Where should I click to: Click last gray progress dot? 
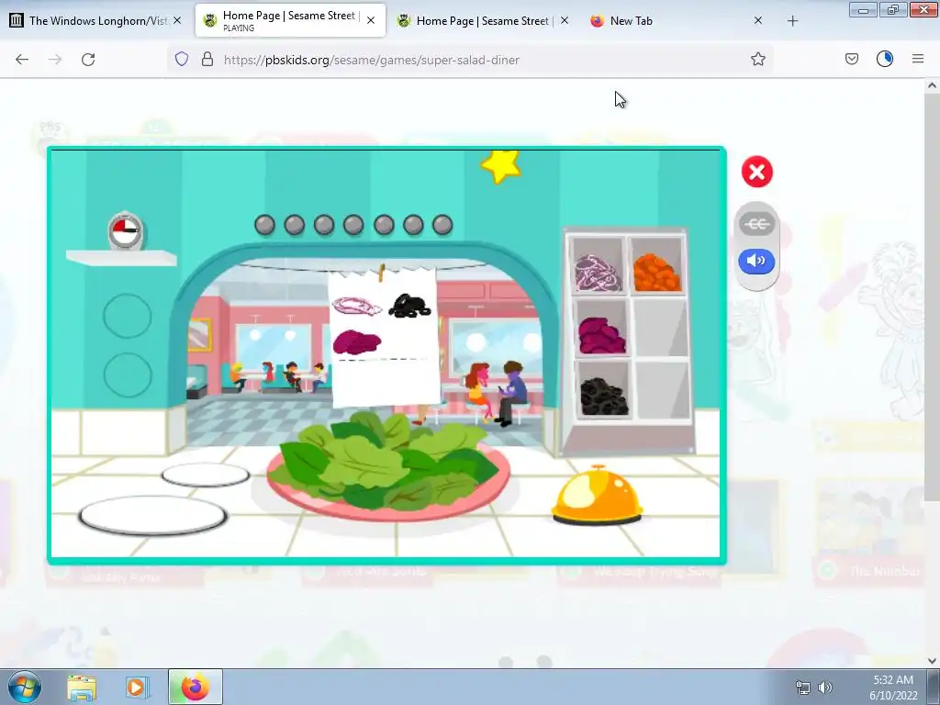tap(442, 225)
